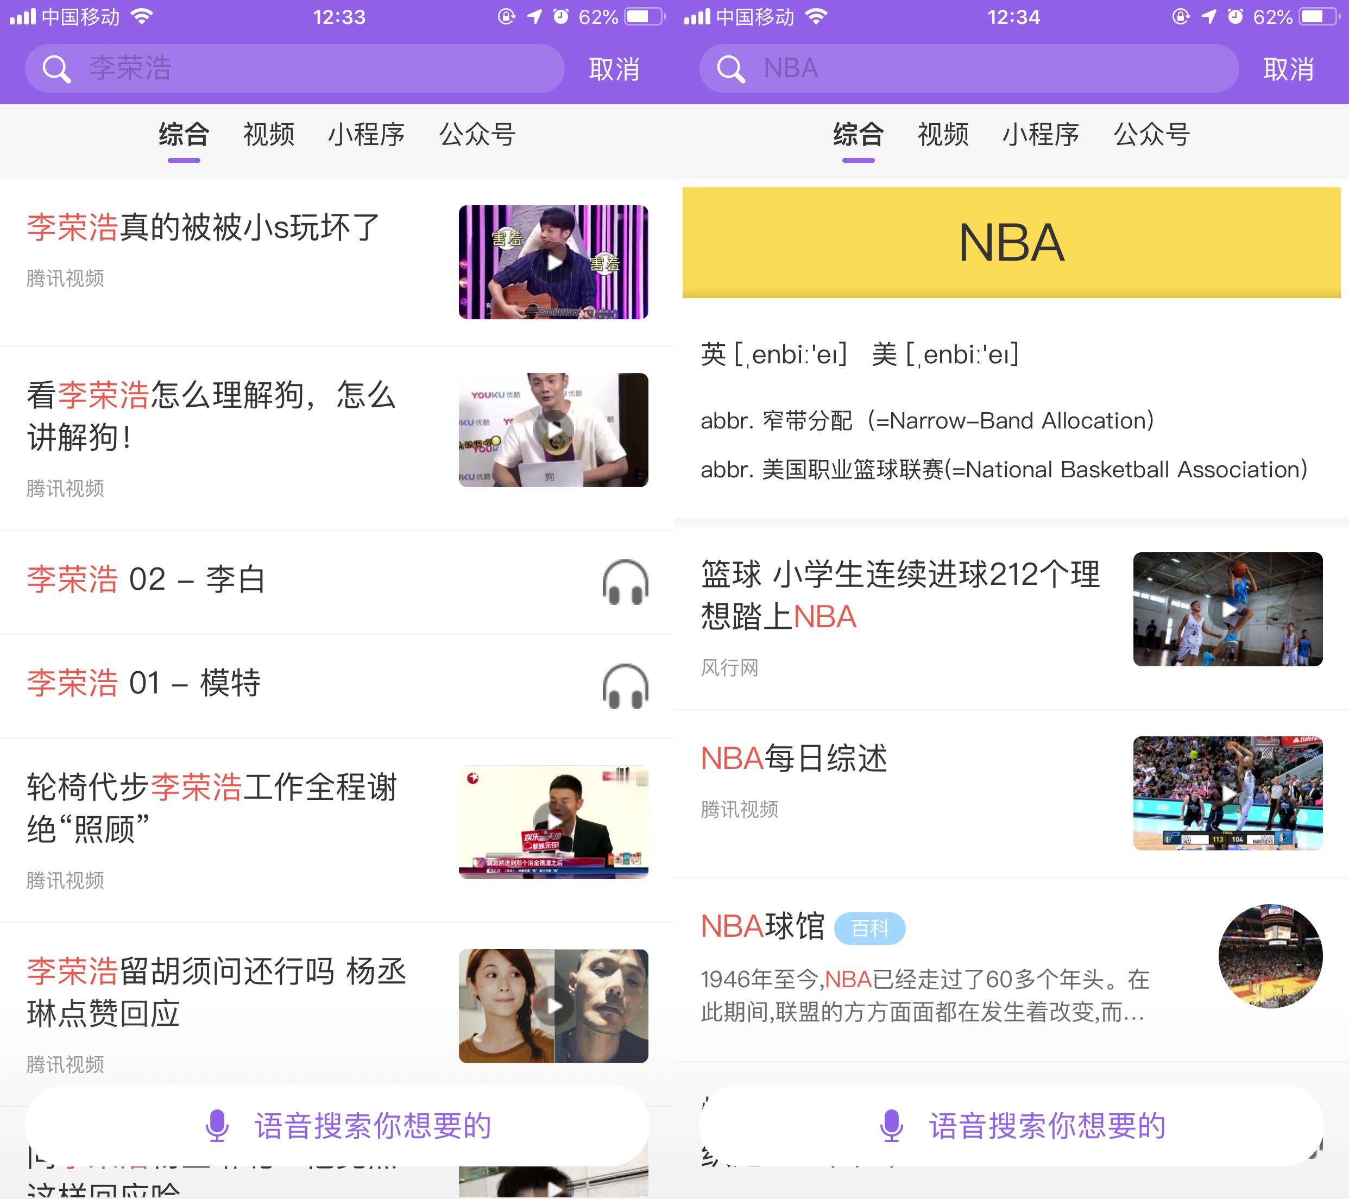Switch to 小程序 tab in 李荣浩 search

366,135
